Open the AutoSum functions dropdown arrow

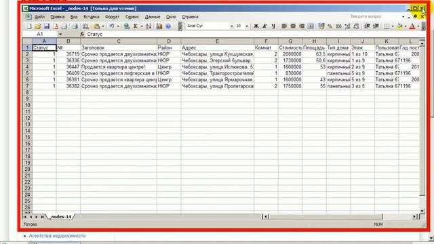pyautogui.click(x=142, y=26)
